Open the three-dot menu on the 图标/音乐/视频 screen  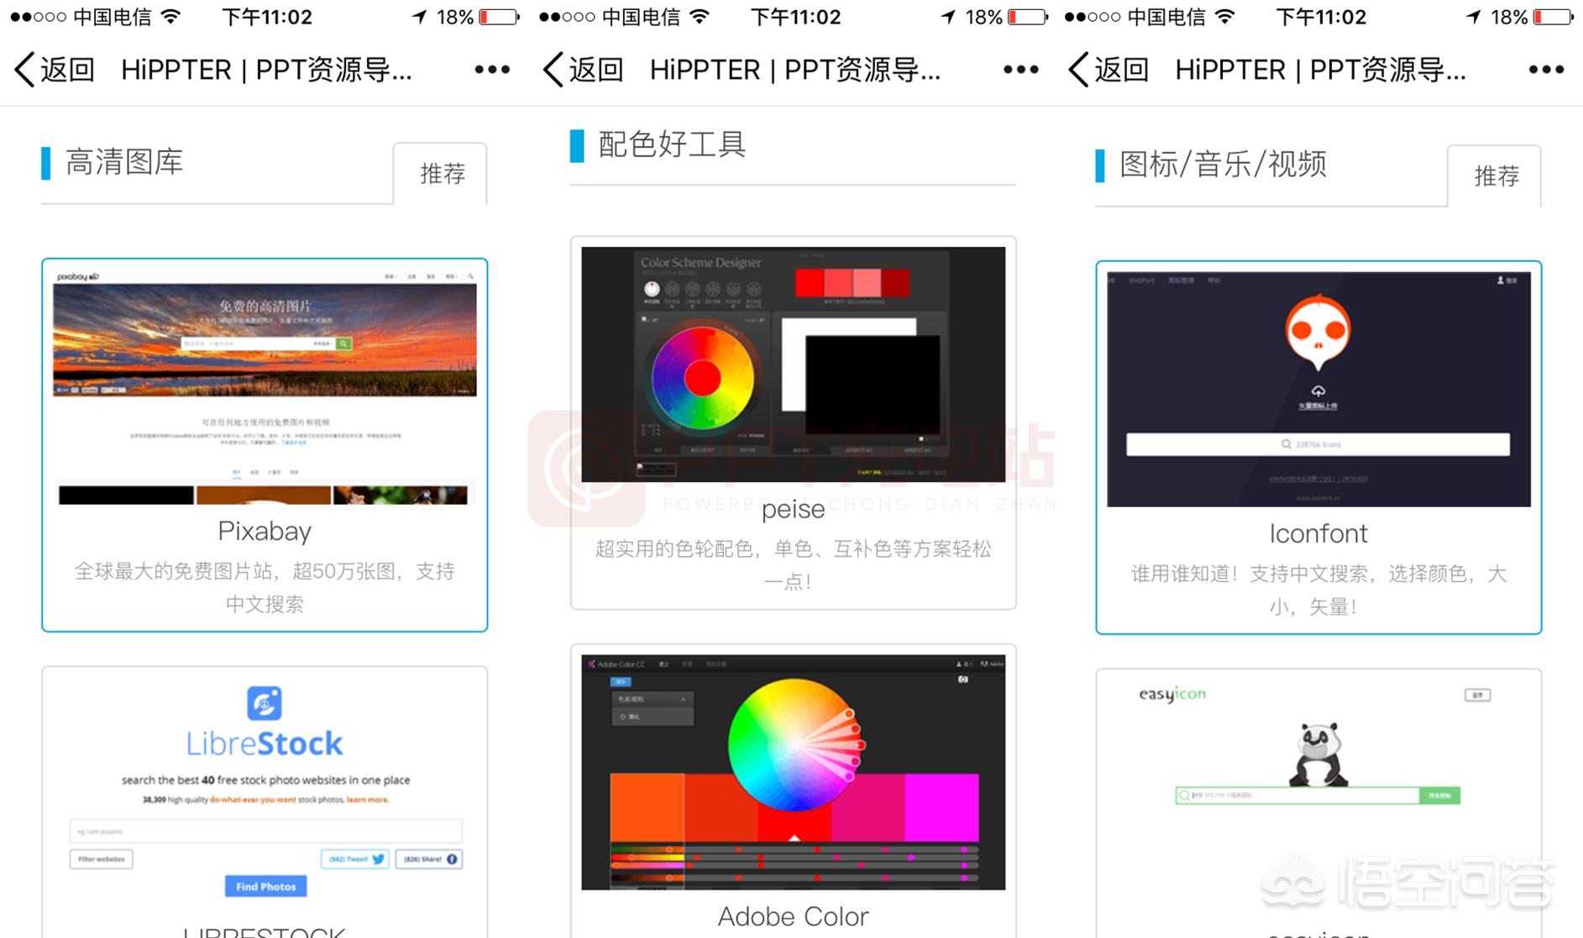coord(1546,70)
